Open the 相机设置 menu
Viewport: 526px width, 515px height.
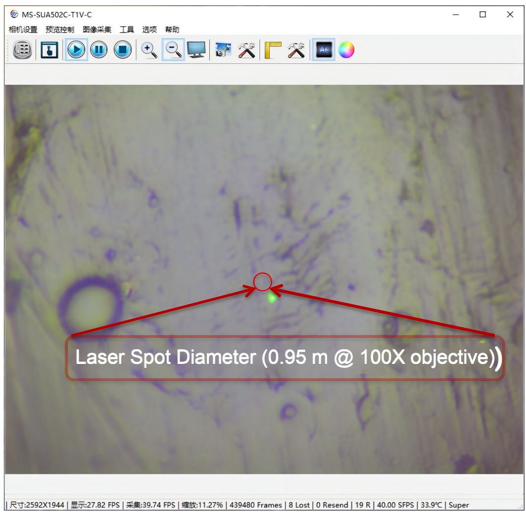coord(23,30)
